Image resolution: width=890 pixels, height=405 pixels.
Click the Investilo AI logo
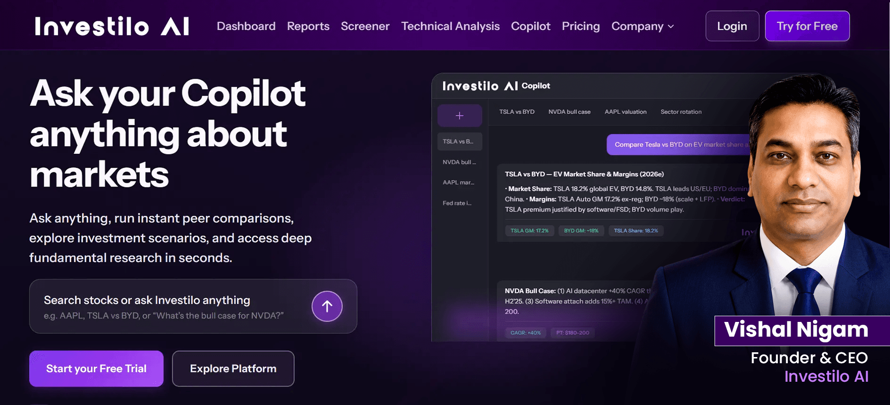(x=112, y=26)
